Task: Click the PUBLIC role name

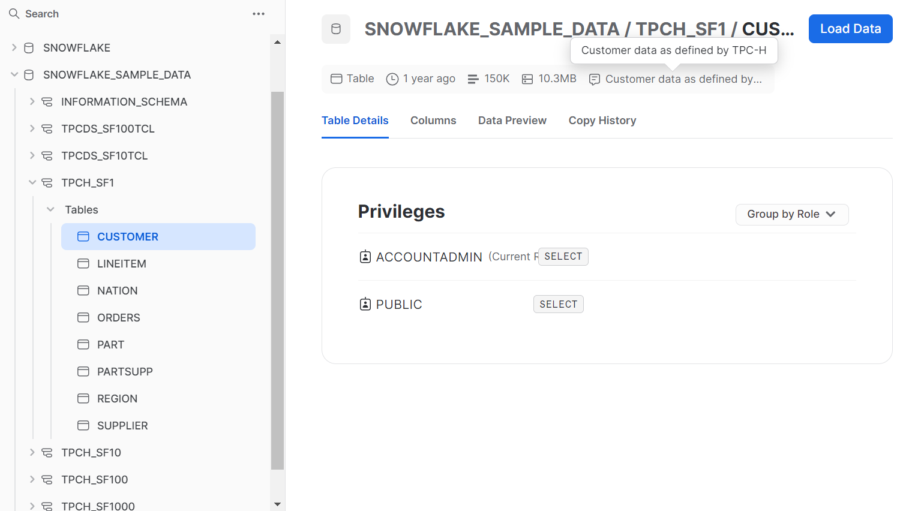Action: pos(399,305)
